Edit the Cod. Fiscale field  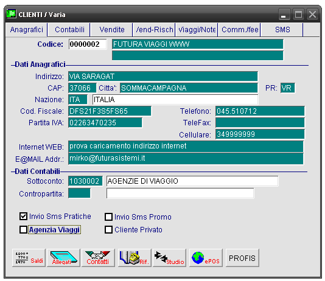click(x=110, y=111)
